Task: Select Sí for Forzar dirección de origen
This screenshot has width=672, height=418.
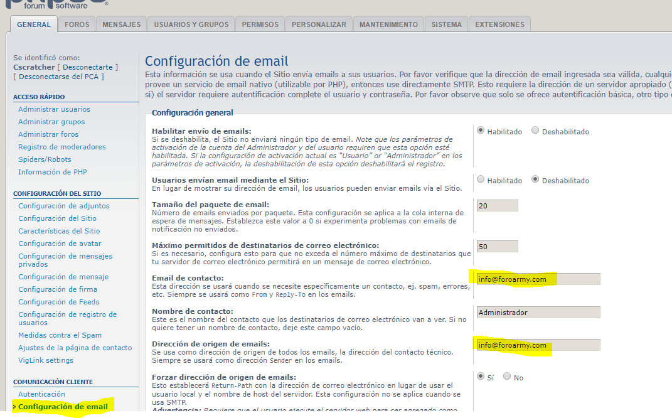Action: pos(481,377)
